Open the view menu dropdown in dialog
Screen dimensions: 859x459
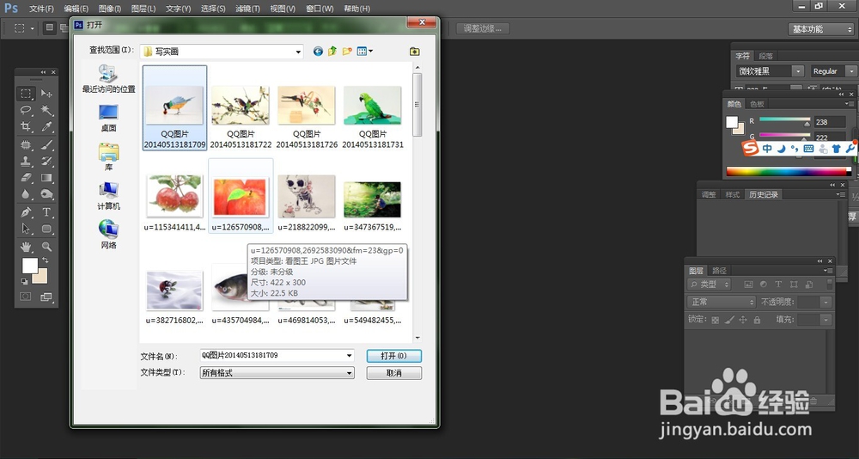[365, 51]
